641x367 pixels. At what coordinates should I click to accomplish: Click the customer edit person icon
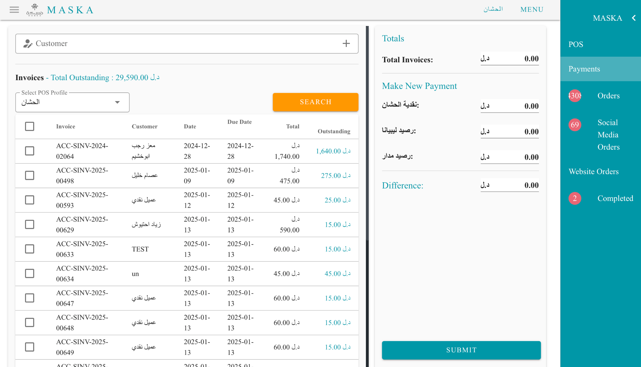(28, 44)
